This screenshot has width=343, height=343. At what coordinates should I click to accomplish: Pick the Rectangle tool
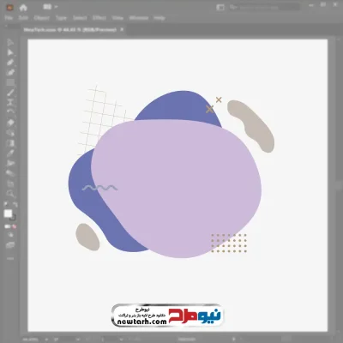point(10,82)
